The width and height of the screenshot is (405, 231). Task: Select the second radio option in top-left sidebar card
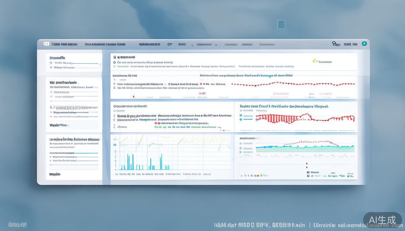(51, 68)
